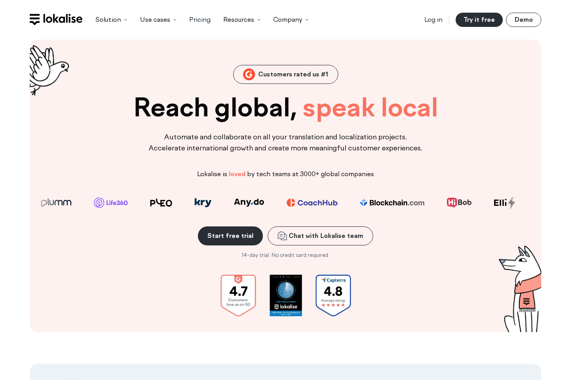Click the Life360 logo

pyautogui.click(x=111, y=203)
